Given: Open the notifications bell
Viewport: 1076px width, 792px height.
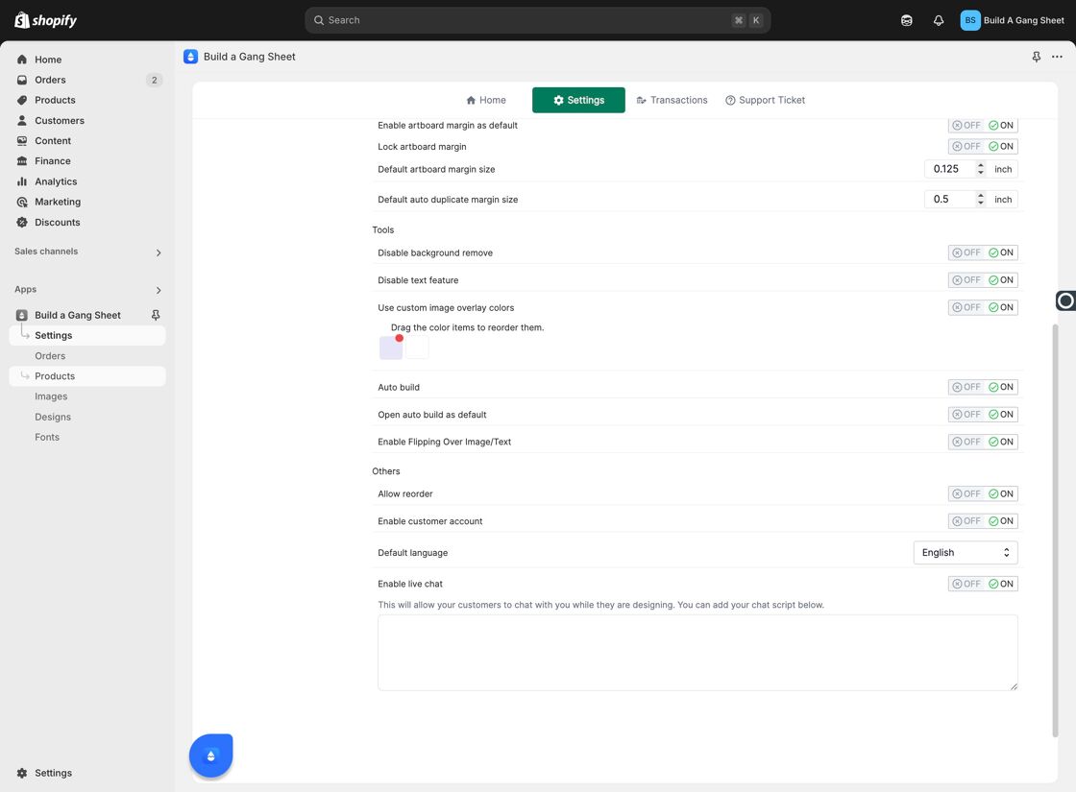Looking at the screenshot, I should click(938, 20).
